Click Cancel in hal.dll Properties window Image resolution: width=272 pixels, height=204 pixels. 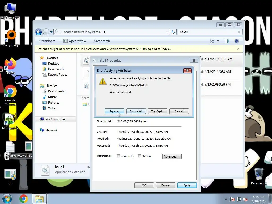pyautogui.click(x=165, y=185)
